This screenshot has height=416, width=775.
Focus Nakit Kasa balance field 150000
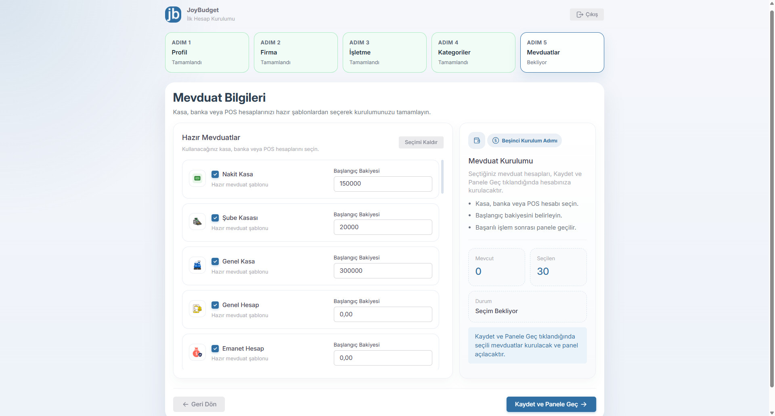click(x=383, y=184)
